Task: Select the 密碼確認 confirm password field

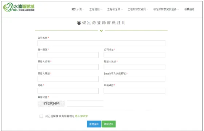Action: 134,91
